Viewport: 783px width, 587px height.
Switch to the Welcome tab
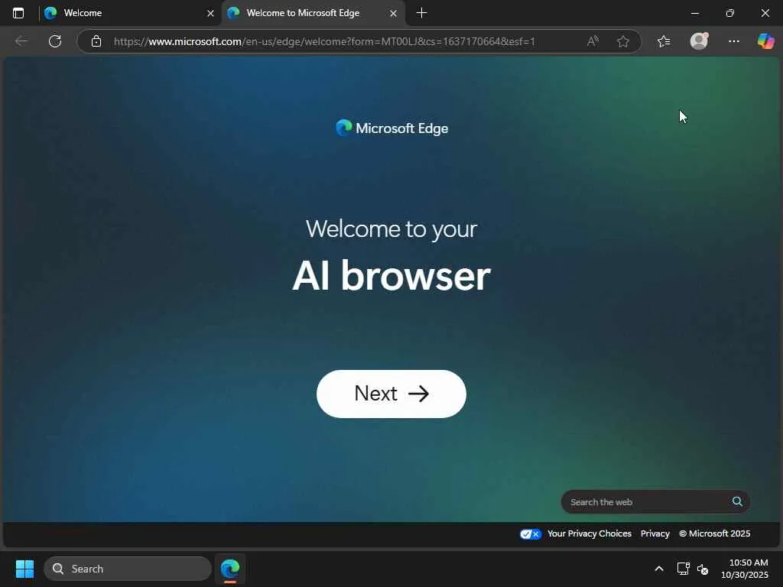[x=128, y=13]
